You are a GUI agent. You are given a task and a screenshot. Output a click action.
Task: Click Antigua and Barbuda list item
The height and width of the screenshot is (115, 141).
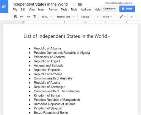[x=48, y=66]
